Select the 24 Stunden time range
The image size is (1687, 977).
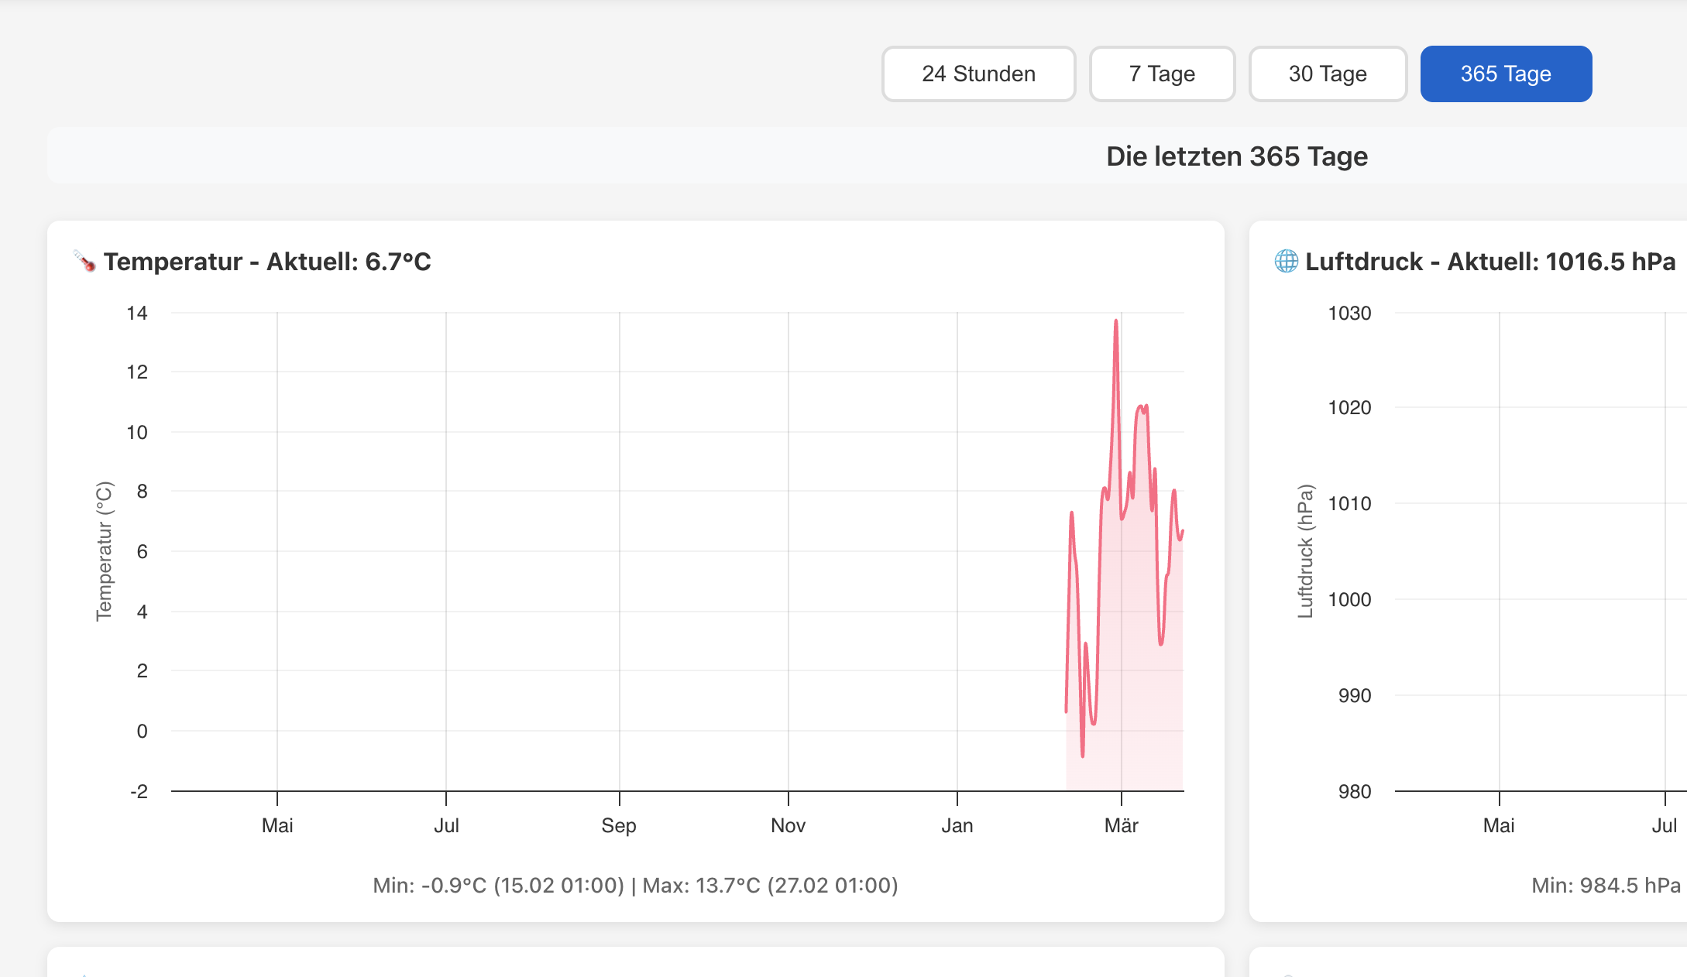(x=978, y=74)
